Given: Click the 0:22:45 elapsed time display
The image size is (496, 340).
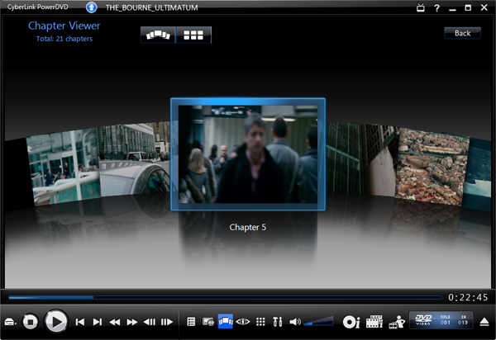Looking at the screenshot, I should pyautogui.click(x=468, y=297).
